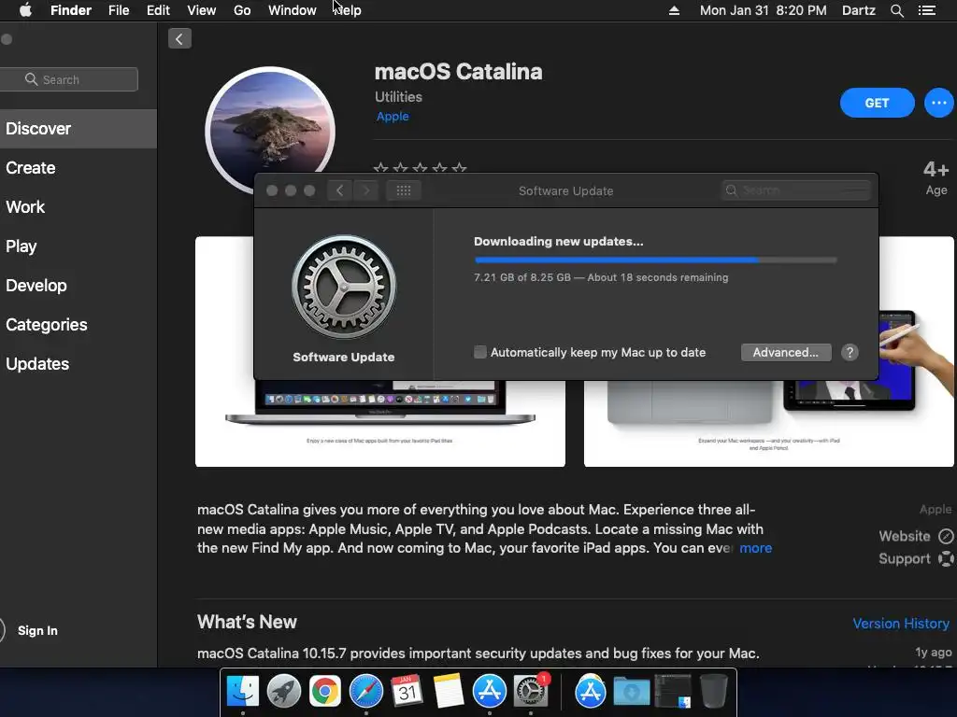The width and height of the screenshot is (957, 717).
Task: Click Sign In in sidebar
Action: click(37, 630)
